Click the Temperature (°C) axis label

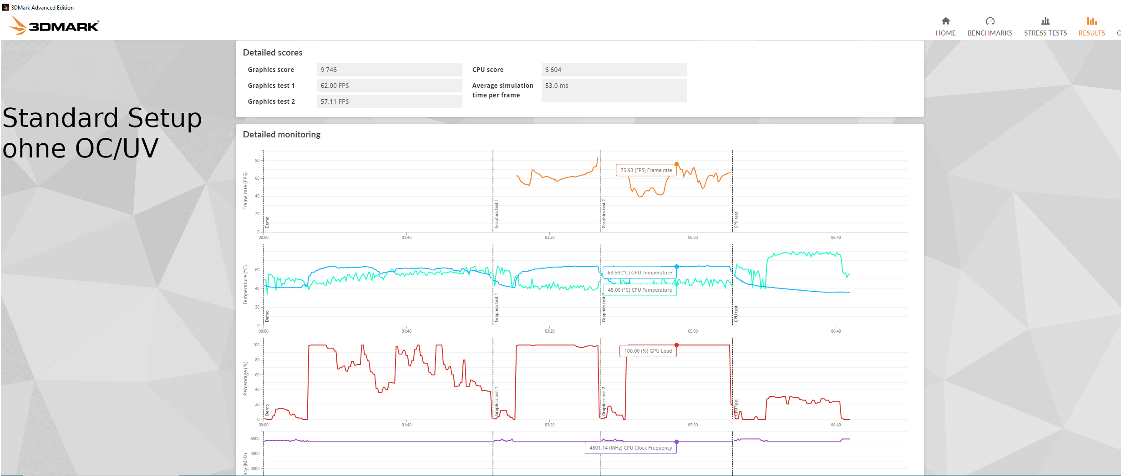coord(245,284)
